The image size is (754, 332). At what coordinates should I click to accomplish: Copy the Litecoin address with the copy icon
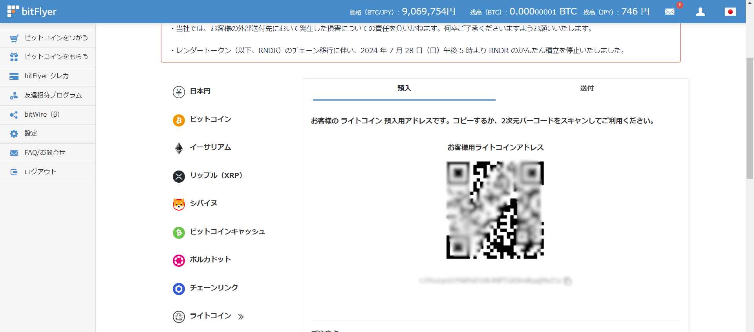click(x=567, y=281)
